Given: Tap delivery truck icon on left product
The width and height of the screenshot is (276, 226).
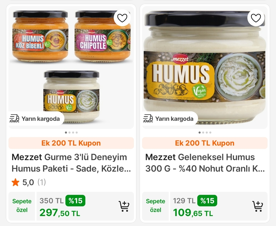Looking at the screenshot, I should tap(14, 118).
